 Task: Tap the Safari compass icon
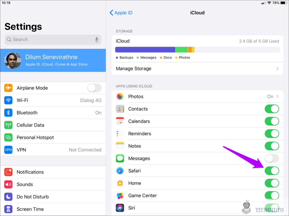[120, 170]
